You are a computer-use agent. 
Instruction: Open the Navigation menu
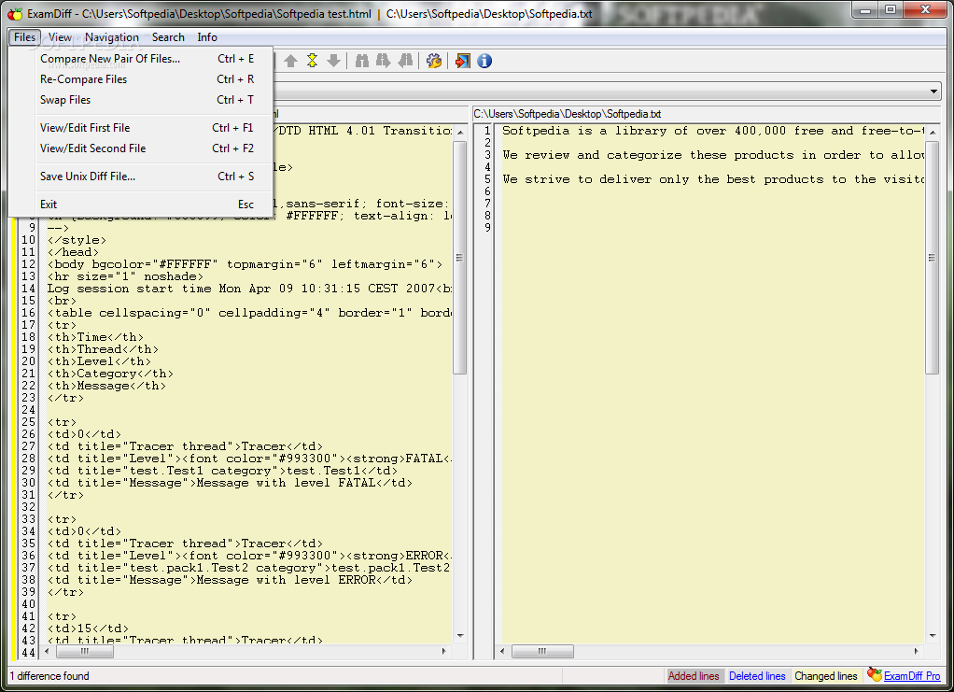coord(112,37)
